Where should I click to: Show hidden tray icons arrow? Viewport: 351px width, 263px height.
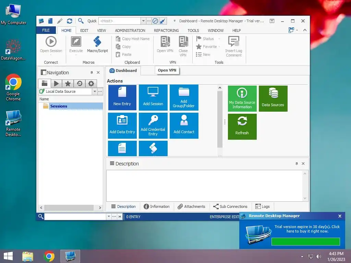(x=302, y=256)
